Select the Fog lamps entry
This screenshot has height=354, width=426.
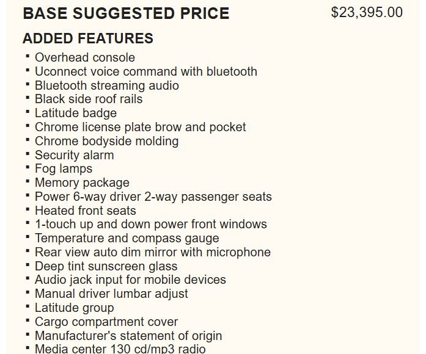(64, 168)
